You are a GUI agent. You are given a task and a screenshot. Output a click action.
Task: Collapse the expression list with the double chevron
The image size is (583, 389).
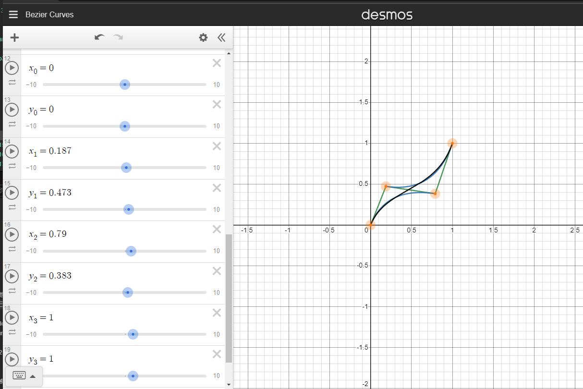click(x=221, y=37)
